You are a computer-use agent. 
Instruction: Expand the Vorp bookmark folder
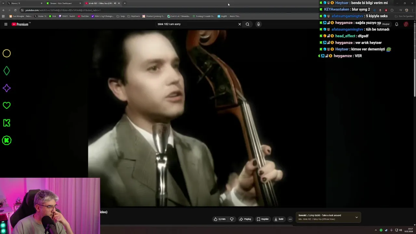(x=121, y=16)
